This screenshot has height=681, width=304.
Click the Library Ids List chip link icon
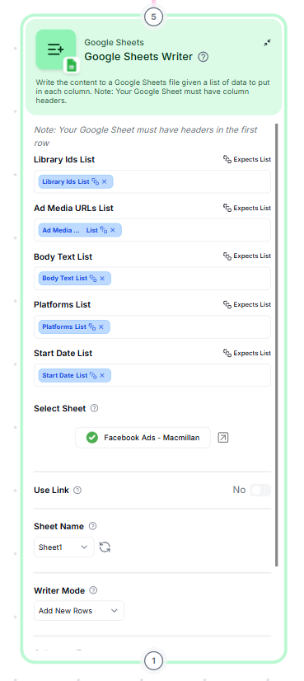[95, 181]
